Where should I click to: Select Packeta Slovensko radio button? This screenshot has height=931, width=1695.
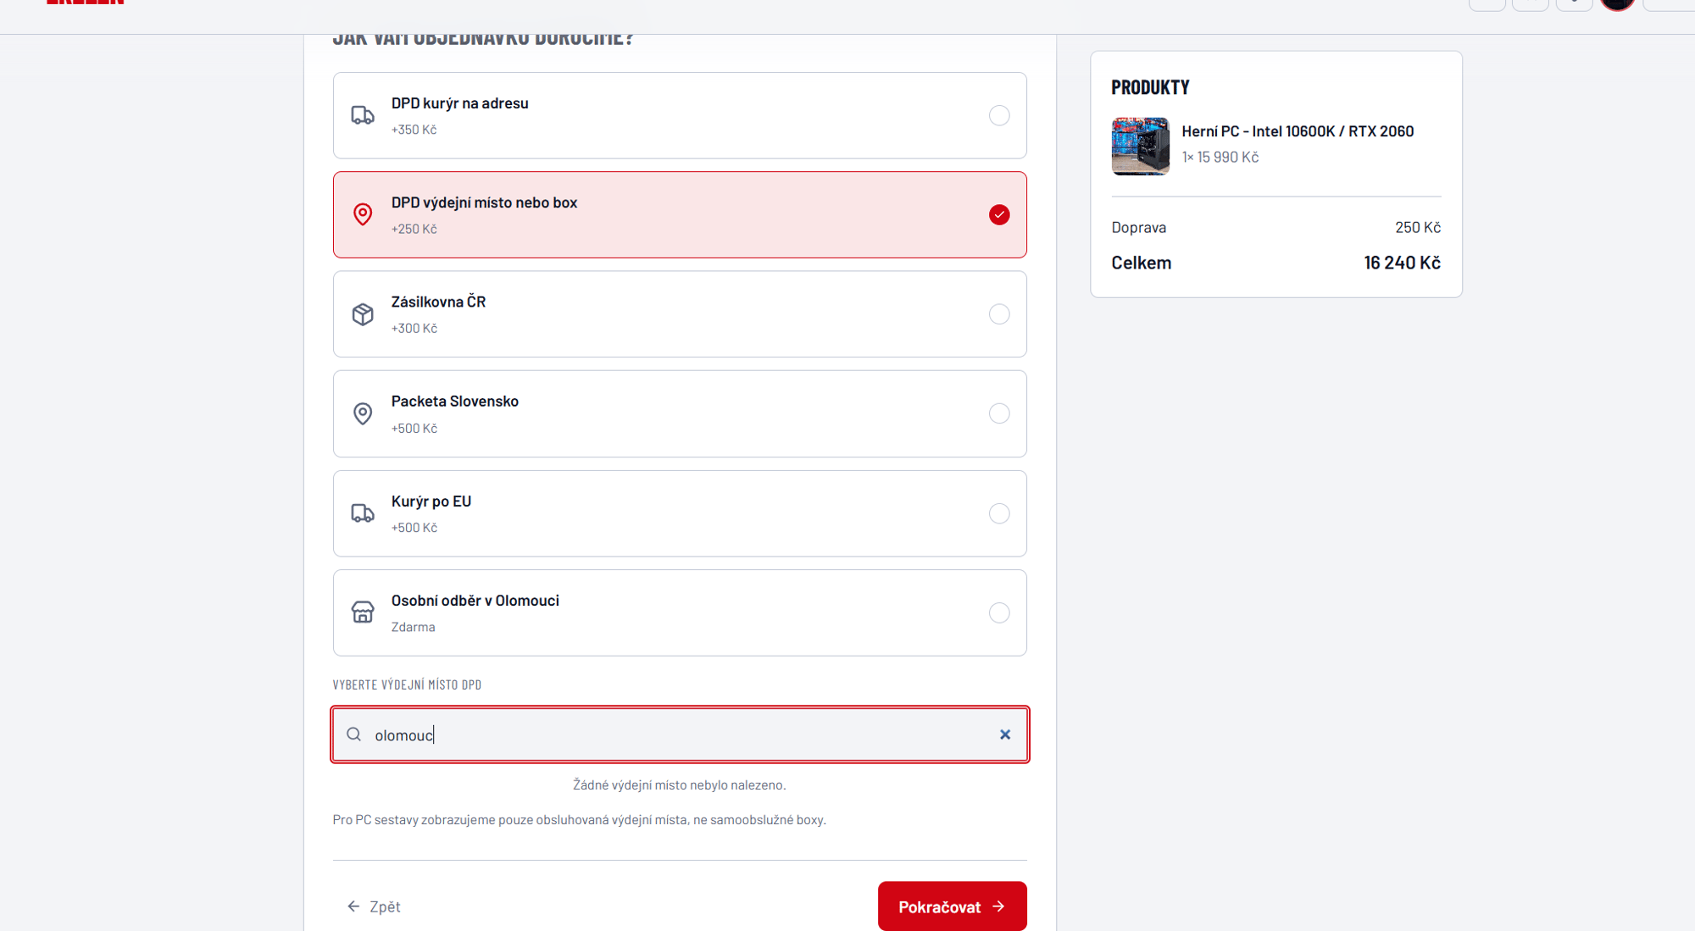999,413
